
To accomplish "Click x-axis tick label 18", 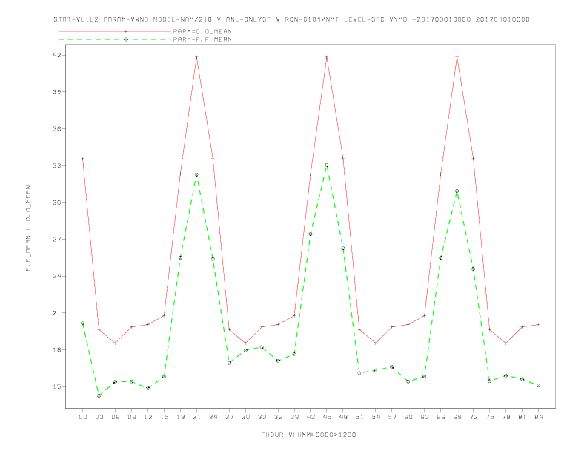I will click(180, 417).
